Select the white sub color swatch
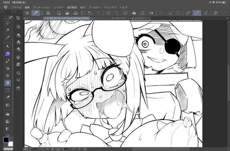The width and height of the screenshot is (230, 151). point(11,144)
